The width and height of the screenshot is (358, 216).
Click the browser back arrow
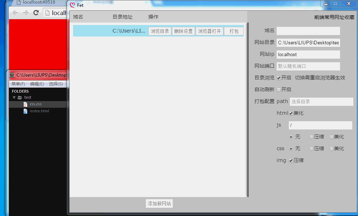click(x=15, y=13)
